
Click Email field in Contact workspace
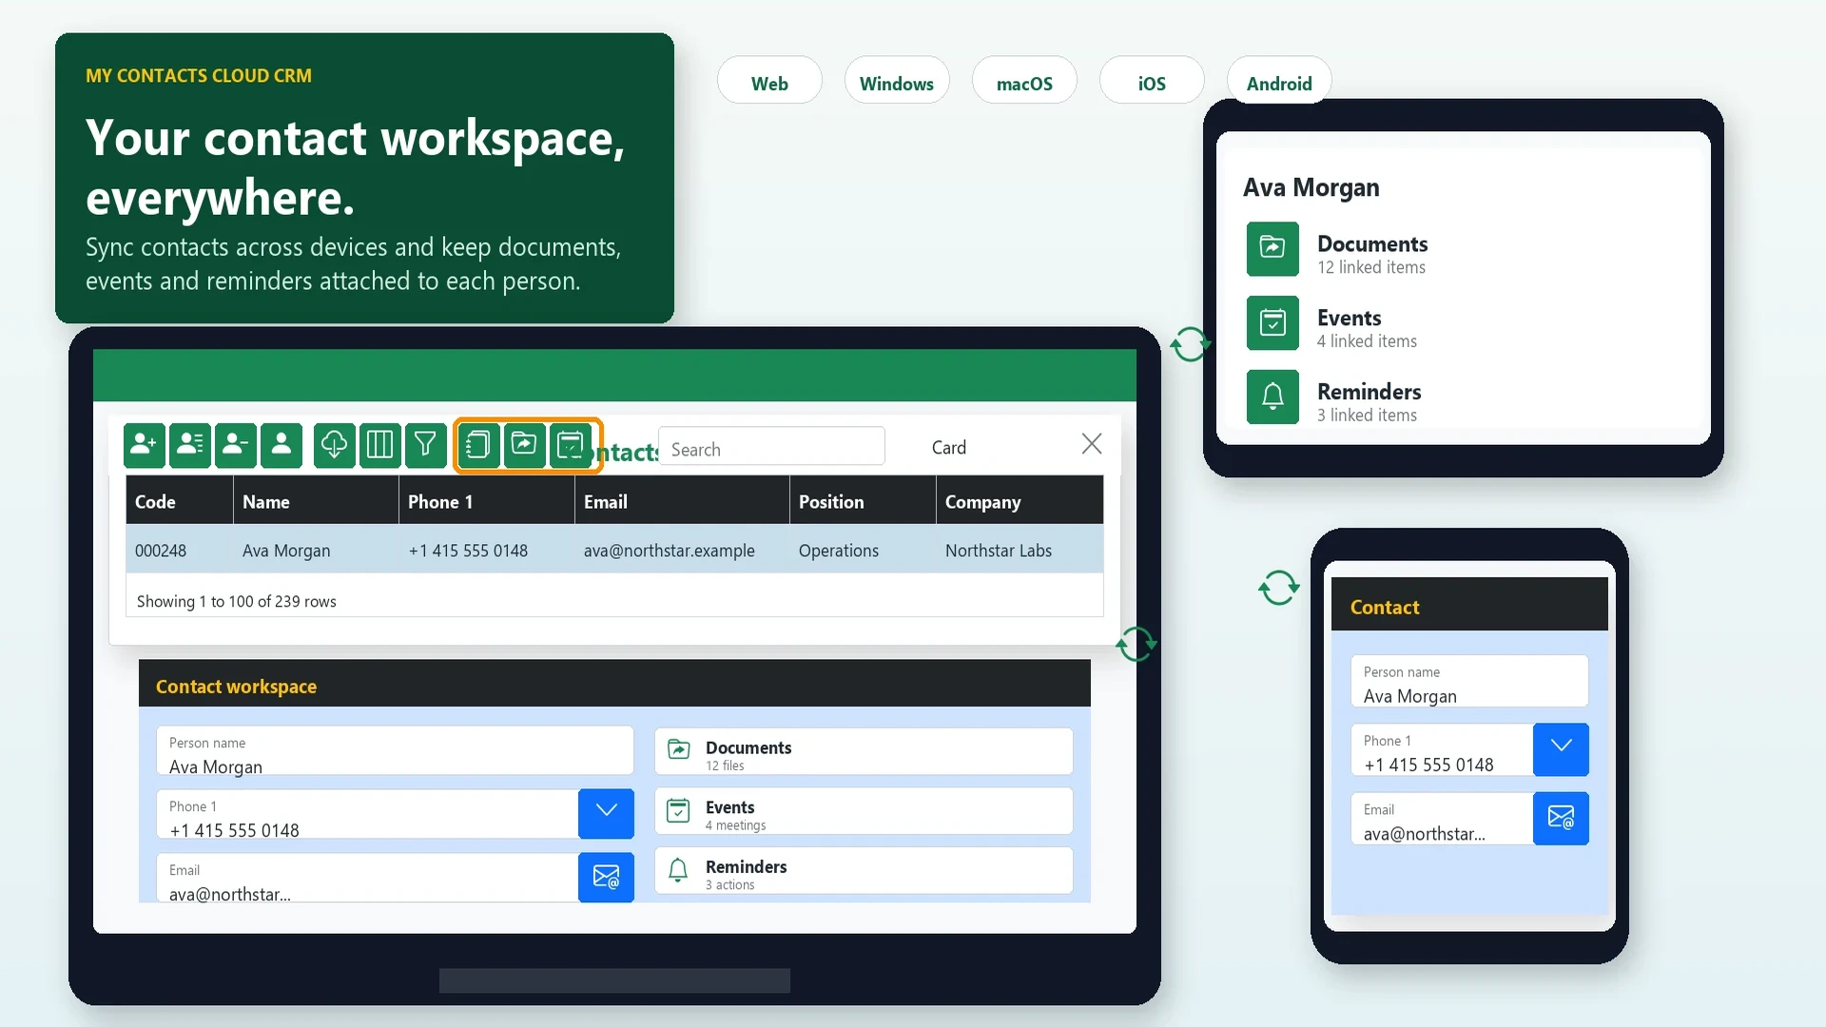pyautogui.click(x=367, y=878)
